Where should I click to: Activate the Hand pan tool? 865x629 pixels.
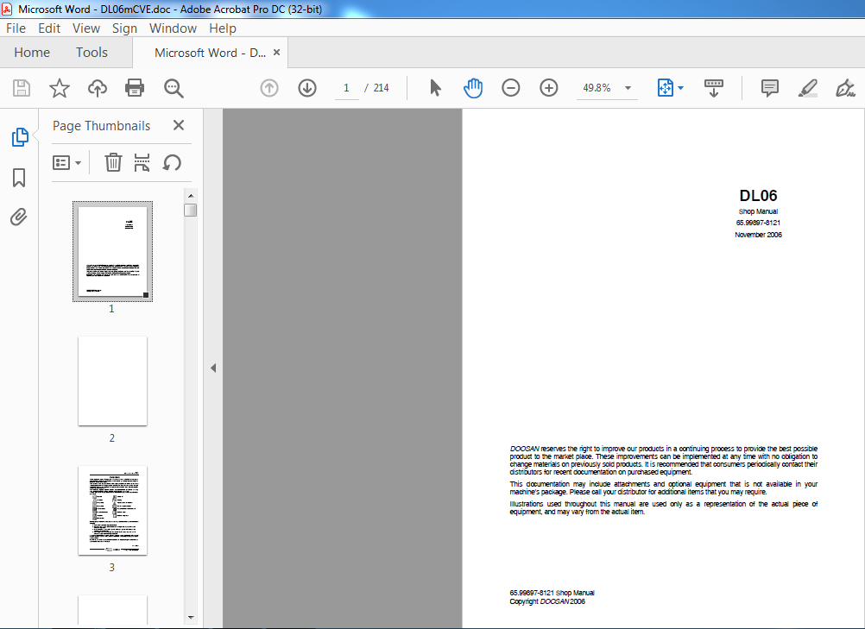click(x=473, y=88)
